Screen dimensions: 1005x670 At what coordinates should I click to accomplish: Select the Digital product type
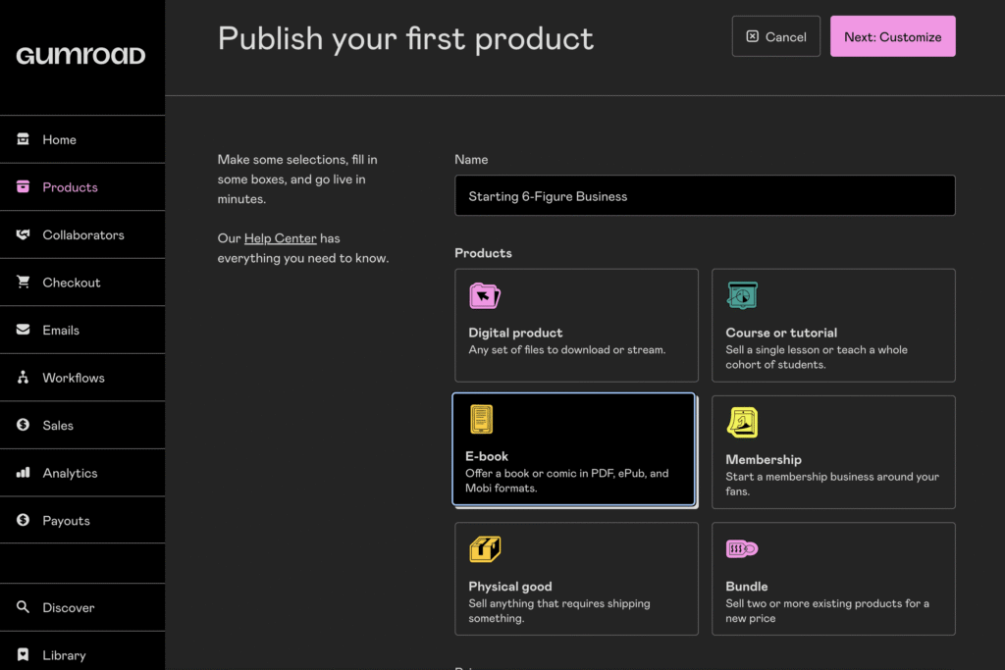coord(576,325)
